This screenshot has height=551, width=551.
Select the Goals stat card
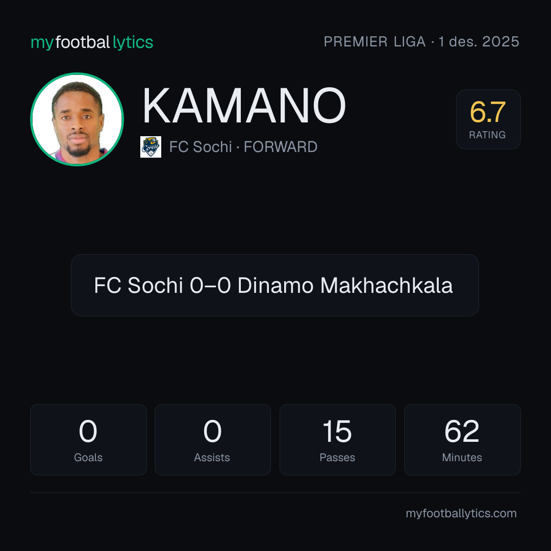[88, 440]
